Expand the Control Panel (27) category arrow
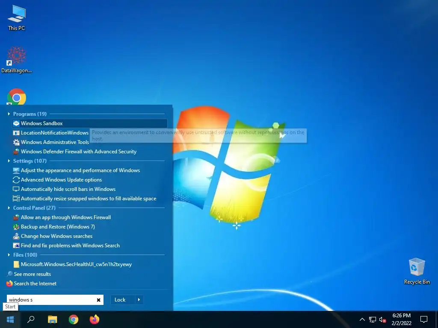 coord(9,208)
